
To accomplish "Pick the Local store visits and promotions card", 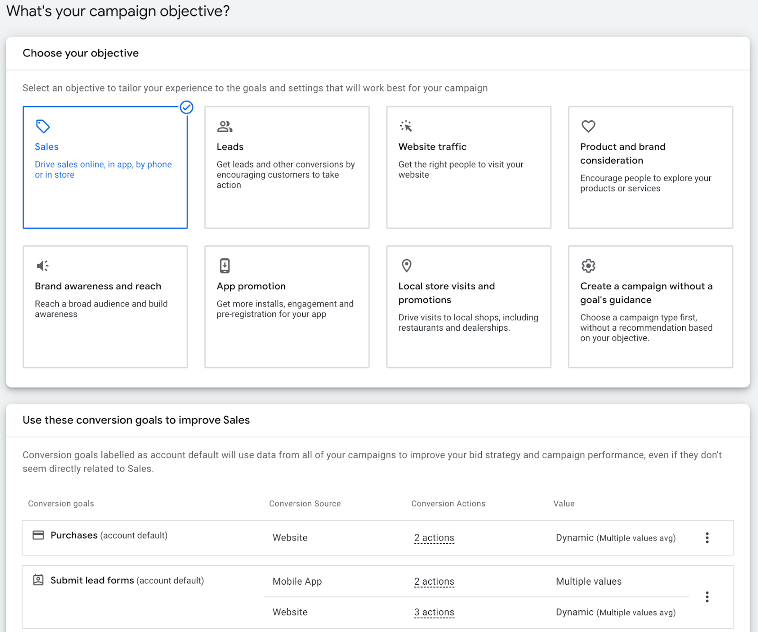I will pos(469,307).
